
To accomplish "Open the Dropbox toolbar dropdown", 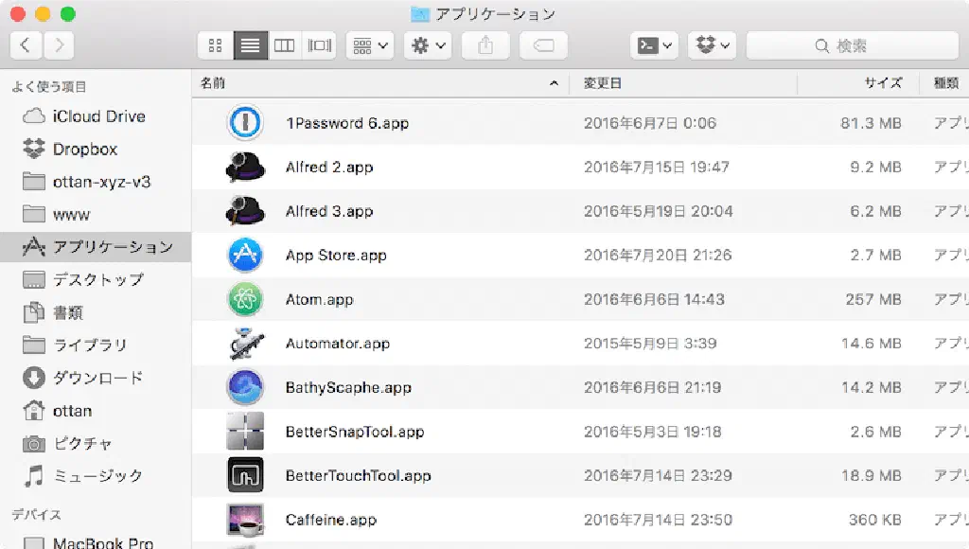I will point(712,45).
